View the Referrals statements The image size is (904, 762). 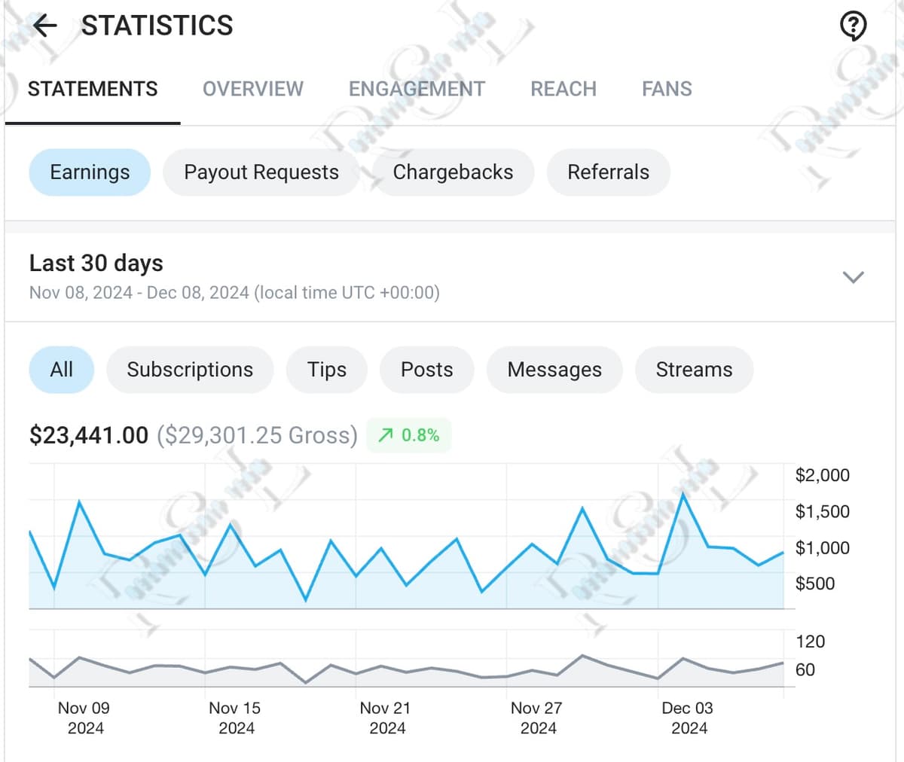(608, 172)
